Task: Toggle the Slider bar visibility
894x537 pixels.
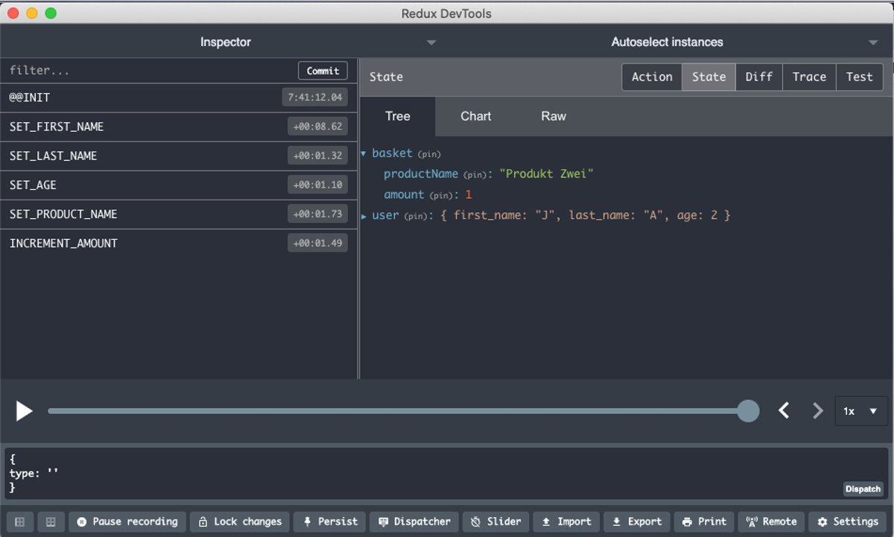Action: (x=495, y=521)
